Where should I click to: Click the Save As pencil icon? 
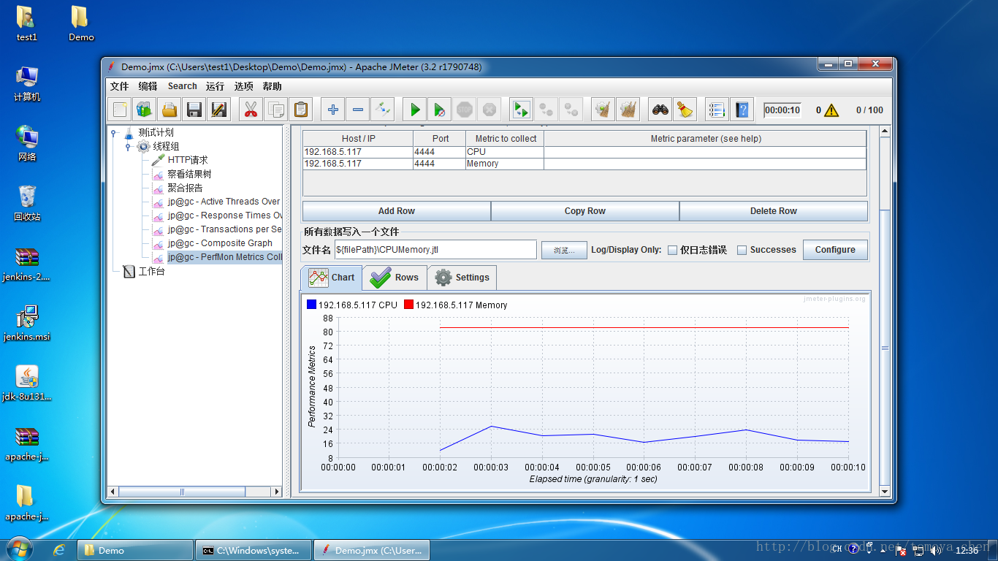[x=219, y=110]
